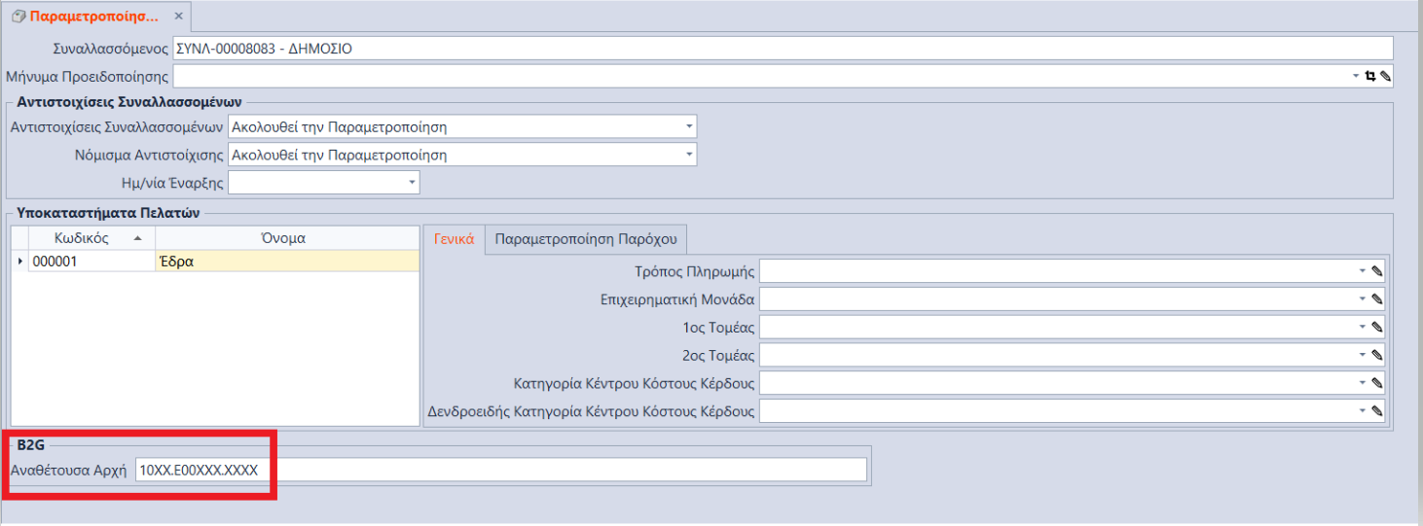This screenshot has width=1423, height=526.
Task: Close the Παραμετροποίηση tab
Action: click(x=178, y=17)
